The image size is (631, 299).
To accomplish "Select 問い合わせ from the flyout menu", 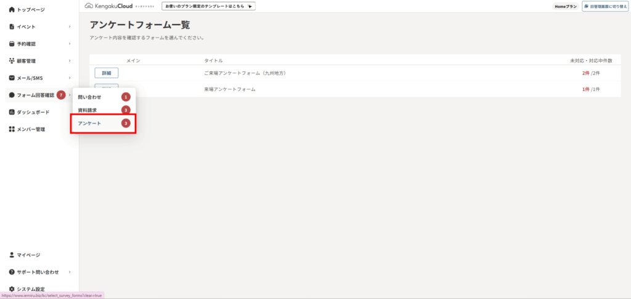I will [90, 97].
